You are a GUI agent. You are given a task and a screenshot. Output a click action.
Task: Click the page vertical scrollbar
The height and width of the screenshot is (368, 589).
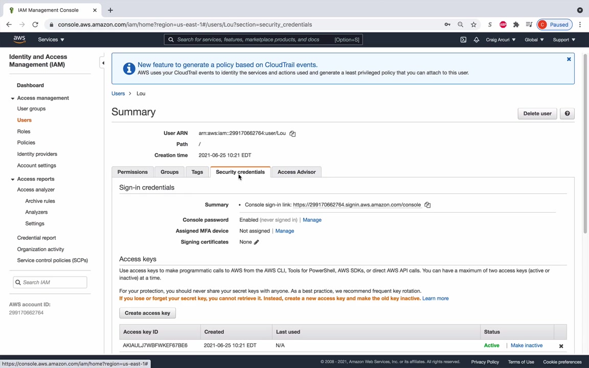coord(585,143)
